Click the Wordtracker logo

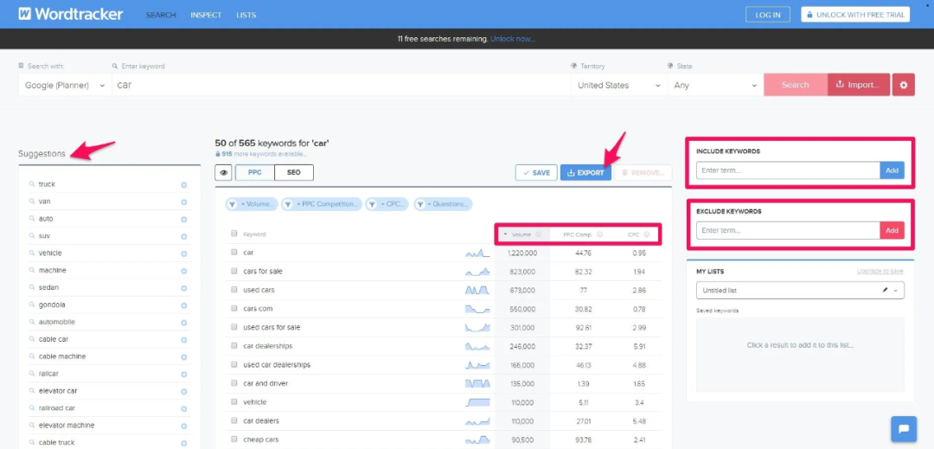(71, 14)
